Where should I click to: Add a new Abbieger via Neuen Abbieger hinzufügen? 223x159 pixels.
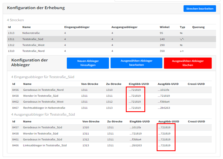pos(88,63)
